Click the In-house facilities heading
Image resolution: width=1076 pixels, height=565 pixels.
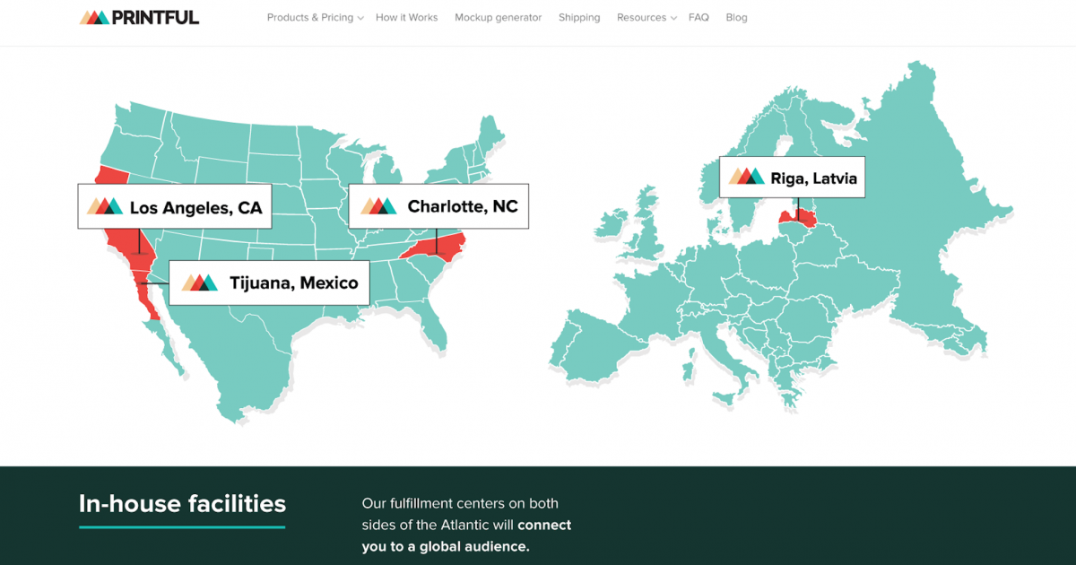click(182, 503)
